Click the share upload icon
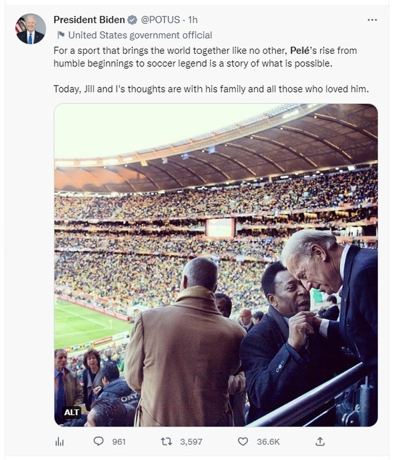This screenshot has width=397, height=460. coord(320,441)
